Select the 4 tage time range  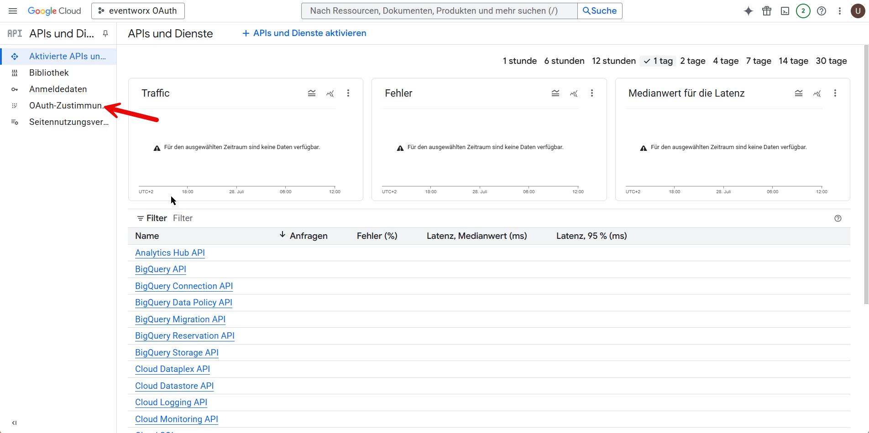tap(726, 61)
